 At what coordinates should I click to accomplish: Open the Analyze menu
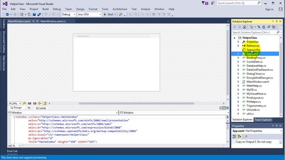click(x=146, y=9)
